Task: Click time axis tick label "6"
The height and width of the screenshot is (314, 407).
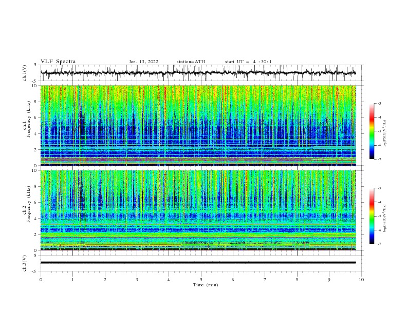Action: pos(233,280)
